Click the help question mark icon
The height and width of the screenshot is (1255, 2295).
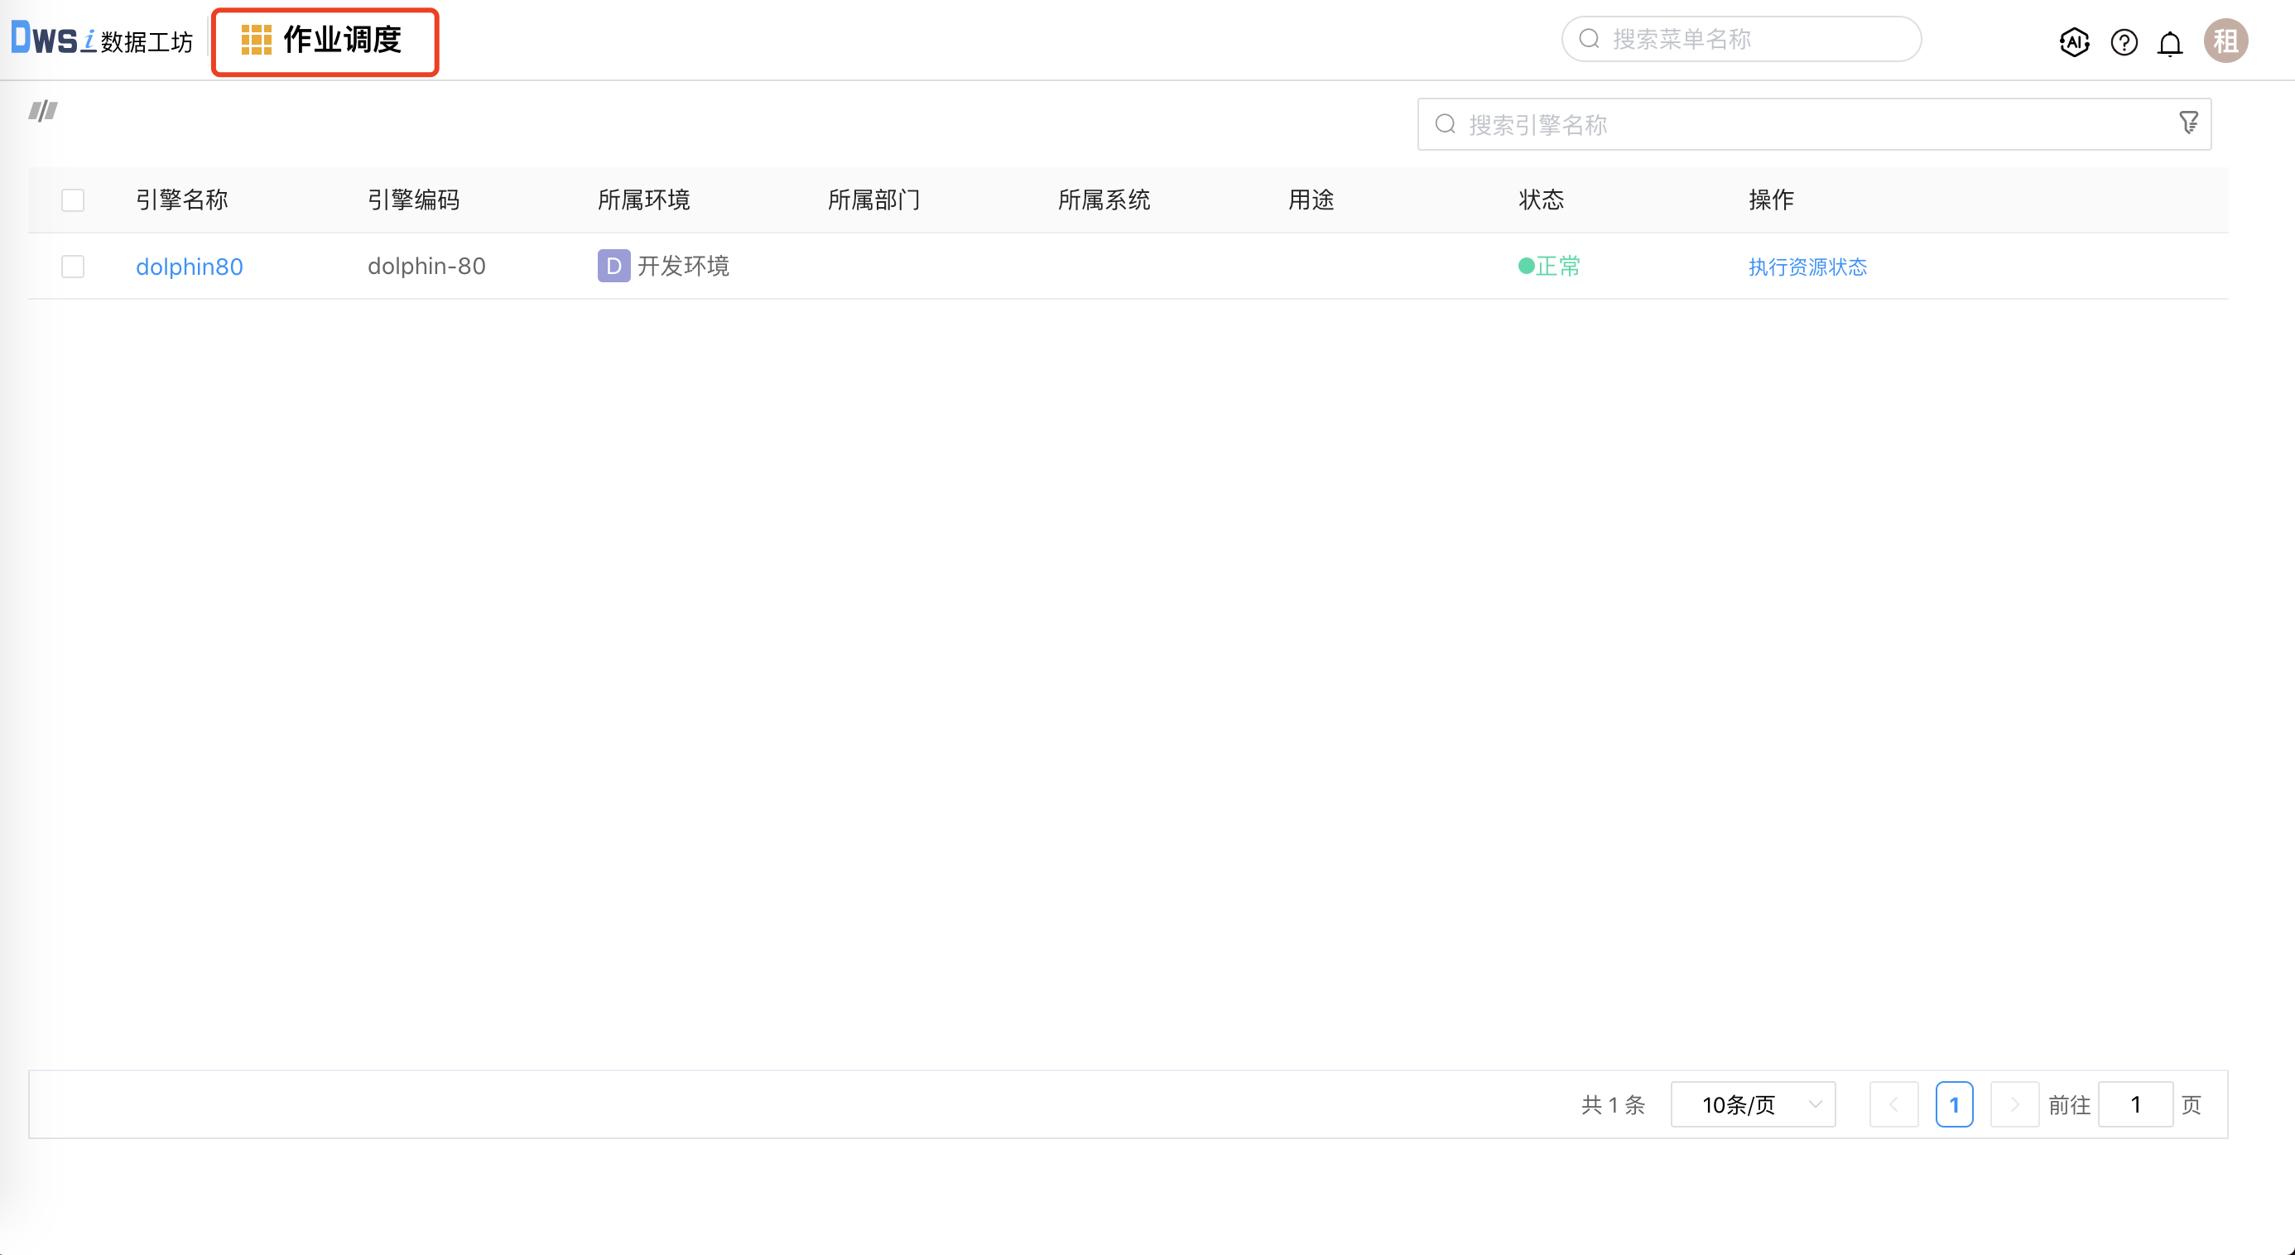coord(2123,42)
